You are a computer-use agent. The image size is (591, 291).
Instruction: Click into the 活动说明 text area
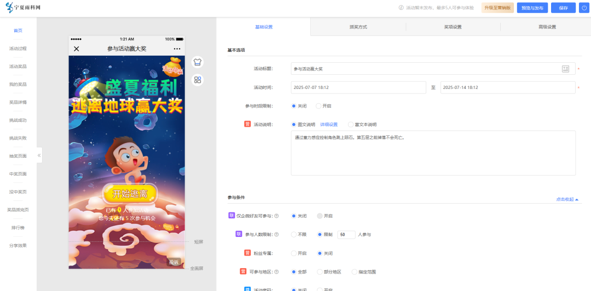coord(433,153)
